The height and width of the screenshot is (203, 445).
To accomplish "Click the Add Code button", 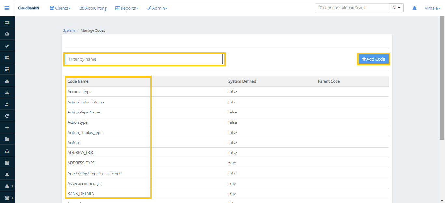I will click(373, 59).
